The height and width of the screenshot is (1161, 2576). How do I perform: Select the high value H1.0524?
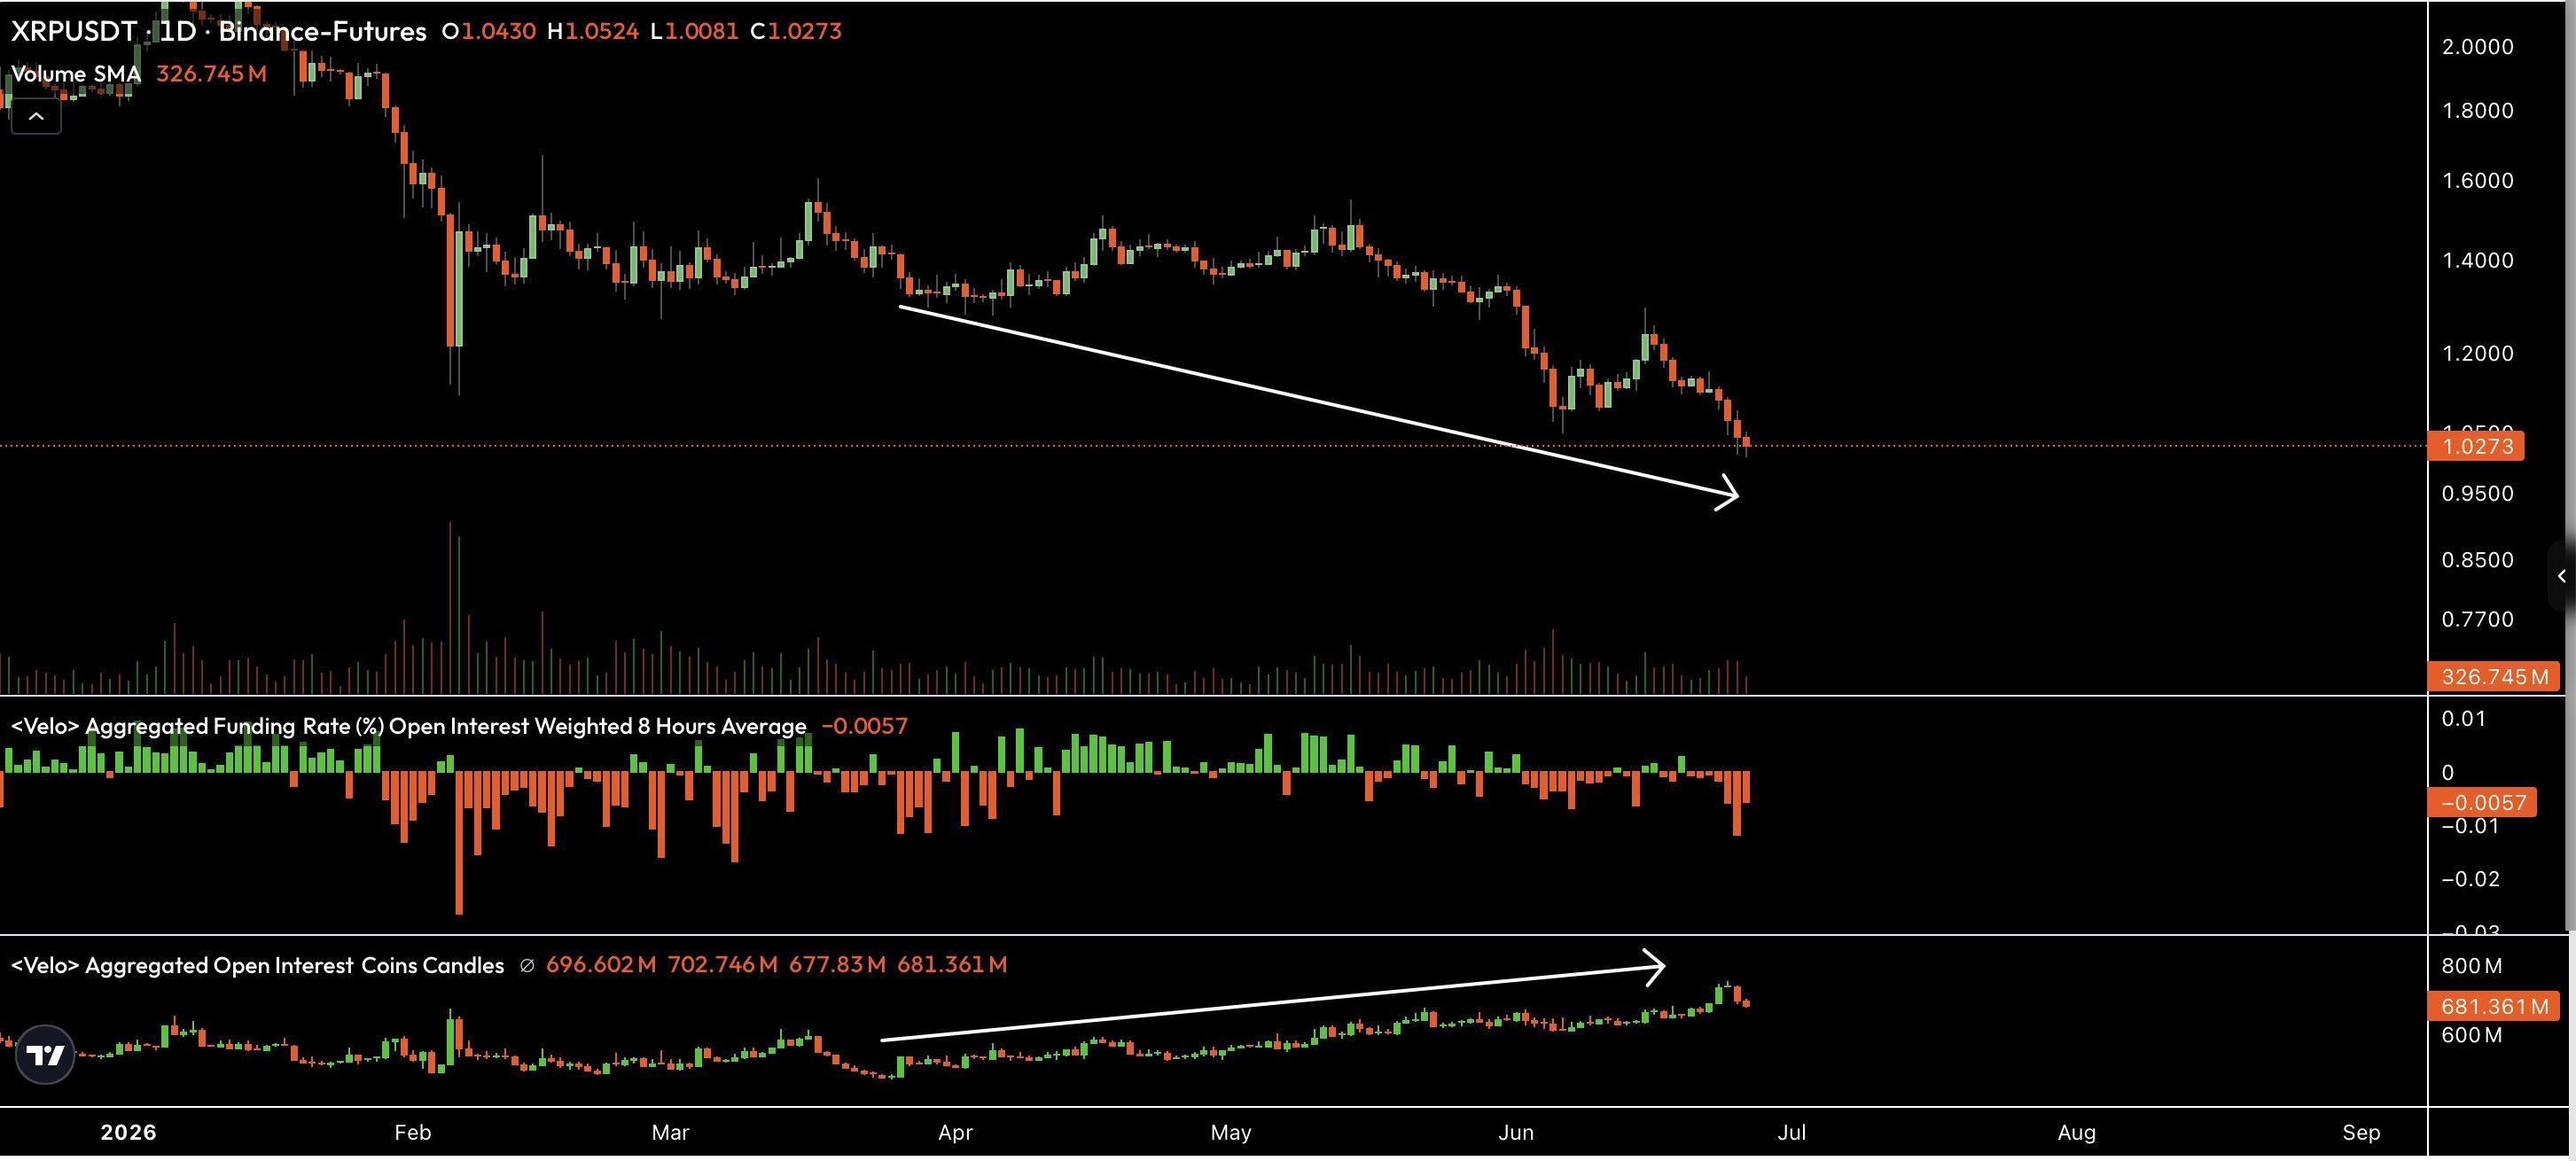pos(593,31)
